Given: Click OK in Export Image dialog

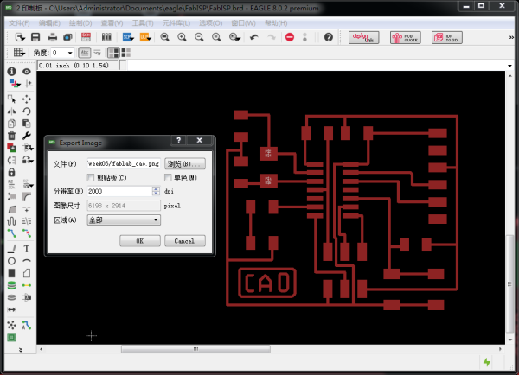Looking at the screenshot, I should coord(140,241).
